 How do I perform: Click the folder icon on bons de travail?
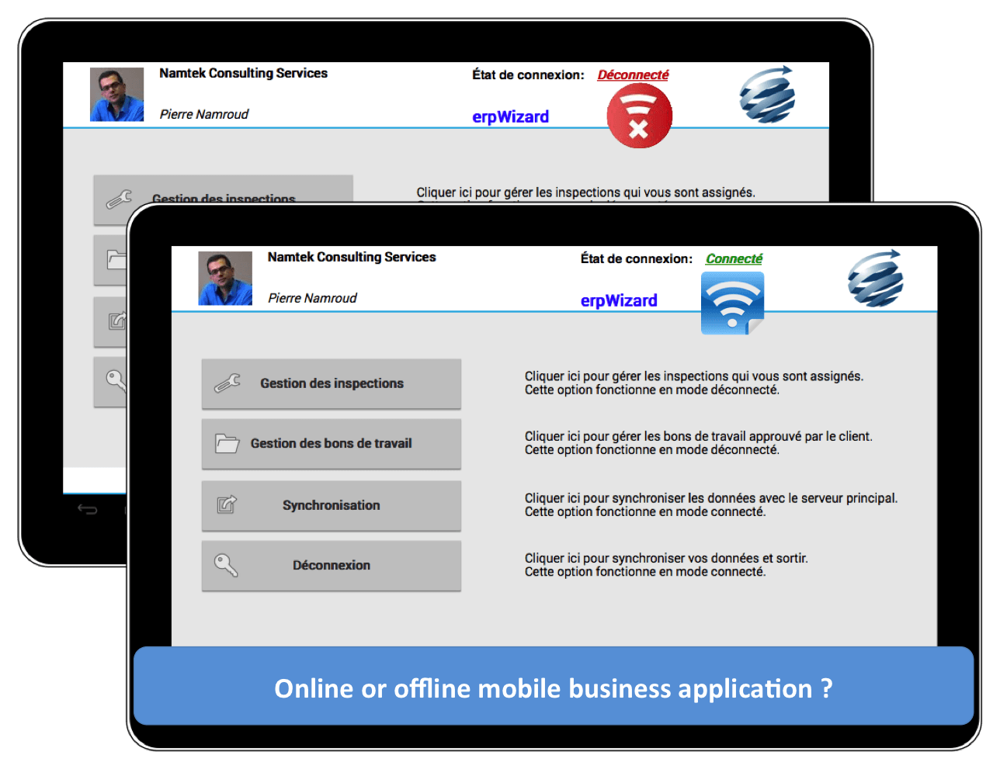point(227,443)
